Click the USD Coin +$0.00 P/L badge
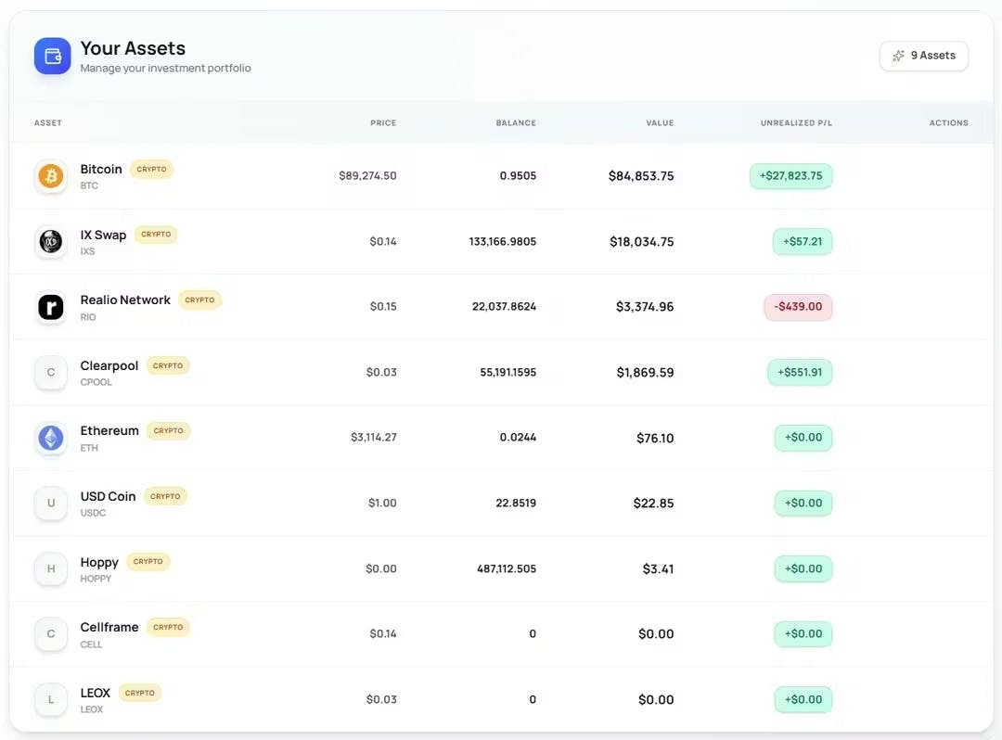Screen dimensions: 1002x740 pyautogui.click(x=803, y=504)
